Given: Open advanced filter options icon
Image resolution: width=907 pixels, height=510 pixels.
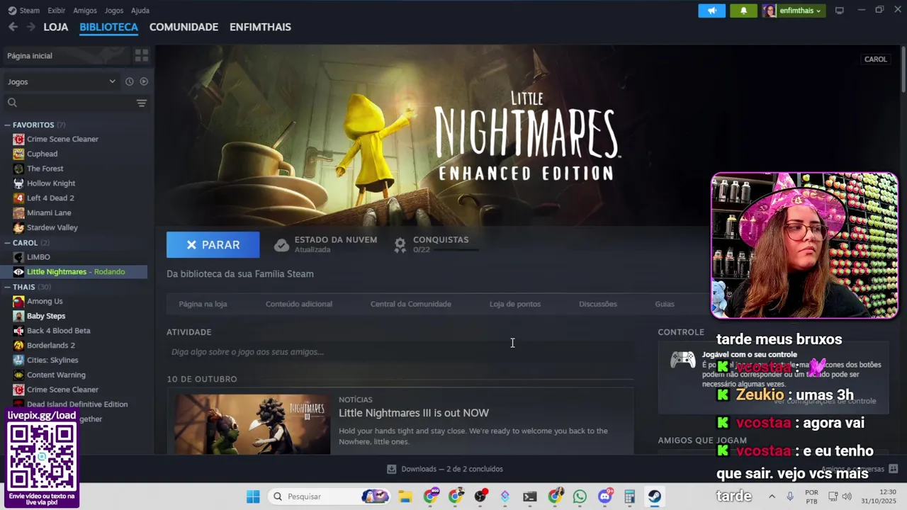Looking at the screenshot, I should [x=142, y=103].
